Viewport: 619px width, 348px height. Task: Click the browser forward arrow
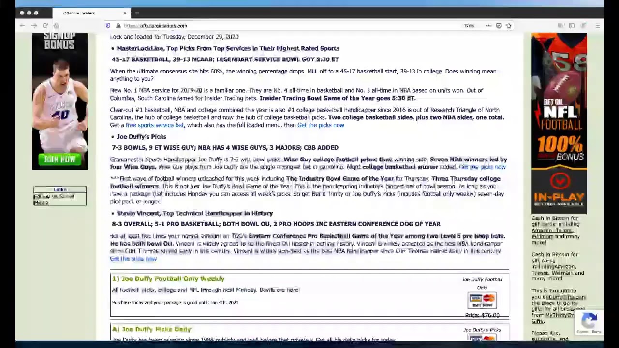coord(34,26)
